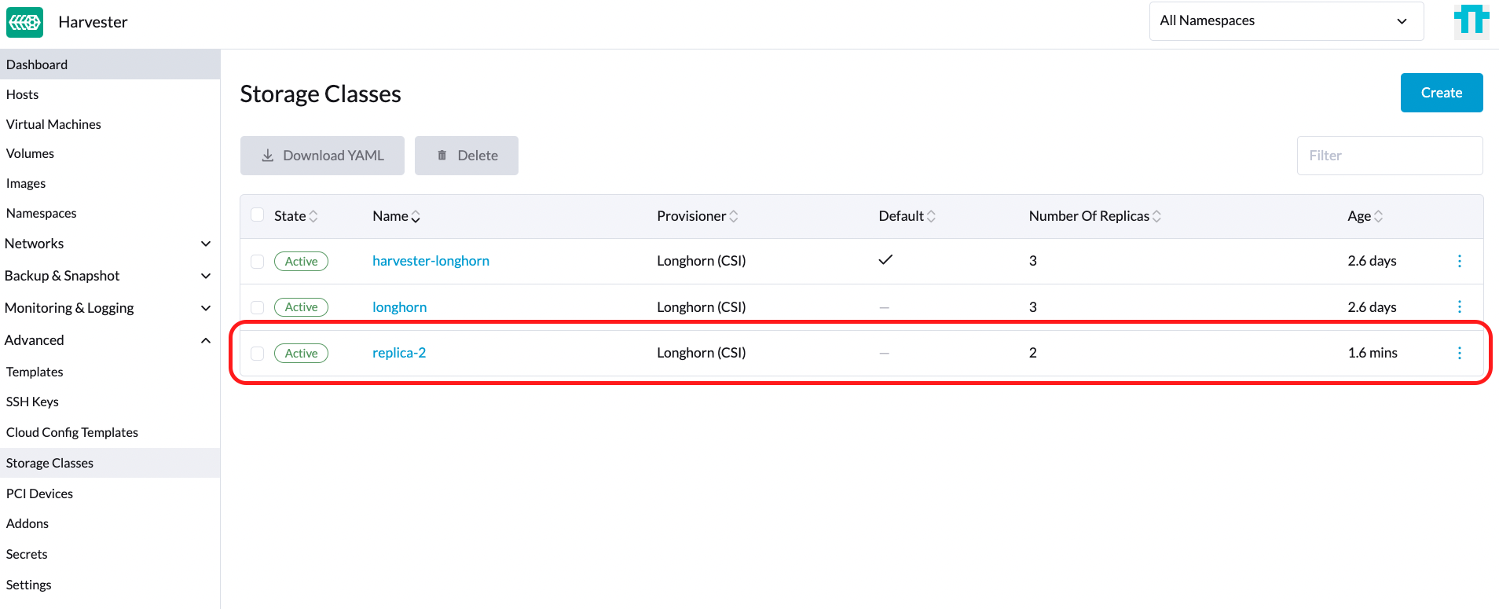The height and width of the screenshot is (609, 1499).
Task: Open the All Namespaces dropdown
Action: (x=1285, y=21)
